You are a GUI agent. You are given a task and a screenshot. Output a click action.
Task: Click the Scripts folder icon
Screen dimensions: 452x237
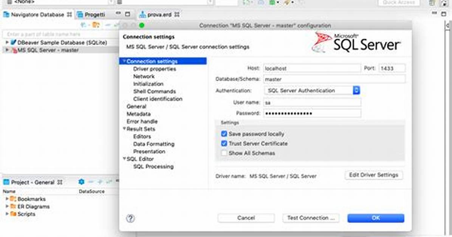click(x=13, y=214)
